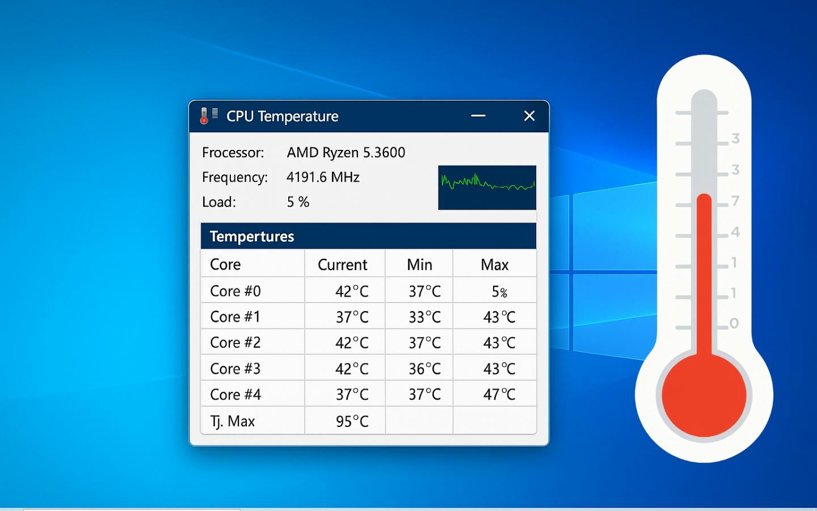Click Core #2 min temperature 37°C
Viewport: 817px width, 511px height.
point(425,343)
